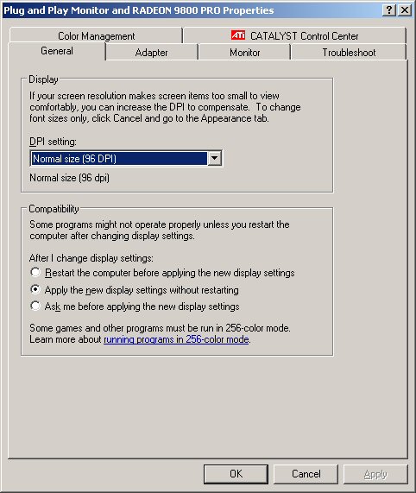
Task: Close the Properties dialog window
Action: point(405,10)
